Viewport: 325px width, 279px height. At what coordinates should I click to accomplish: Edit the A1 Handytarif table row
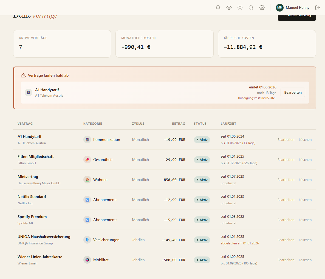coord(286,140)
